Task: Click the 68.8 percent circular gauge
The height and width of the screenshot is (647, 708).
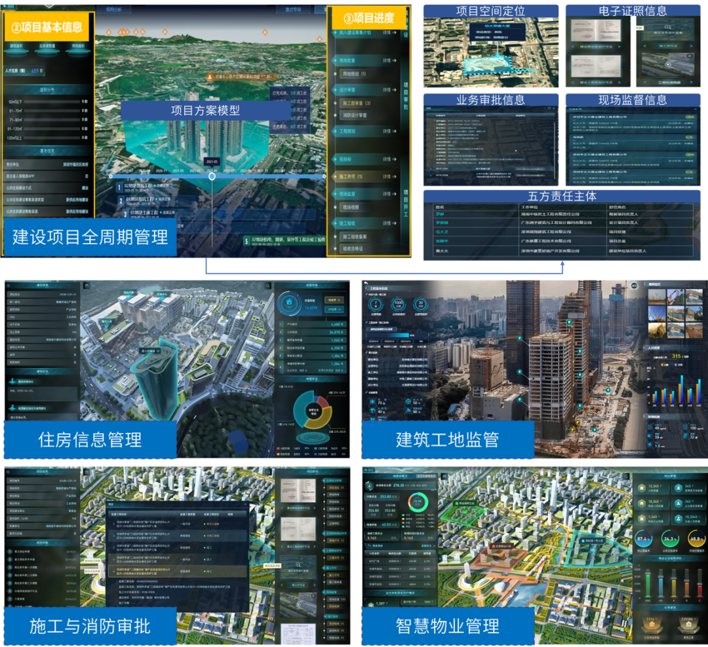Action: pos(696,539)
